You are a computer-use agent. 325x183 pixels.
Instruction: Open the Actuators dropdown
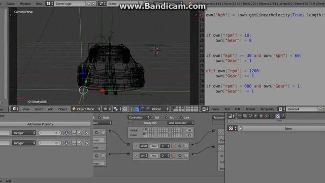[218, 117]
